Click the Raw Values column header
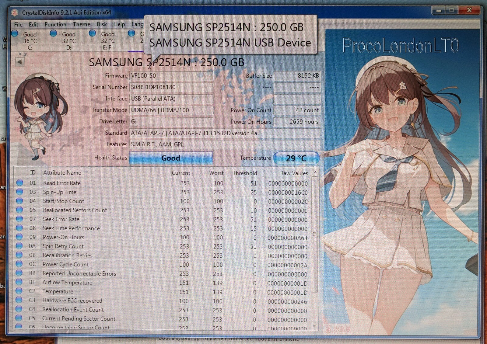The height and width of the screenshot is (344, 487). [294, 173]
